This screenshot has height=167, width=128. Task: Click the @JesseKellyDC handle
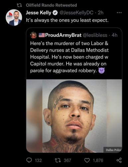tap(76, 13)
